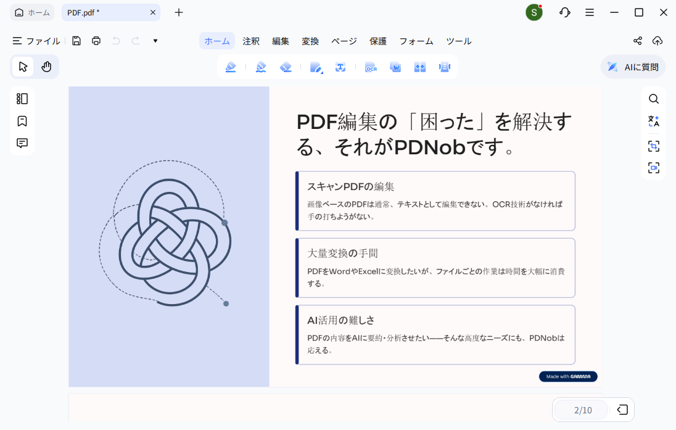Select the highlighter tool
Screen dimensions: 676x430
[231, 67]
